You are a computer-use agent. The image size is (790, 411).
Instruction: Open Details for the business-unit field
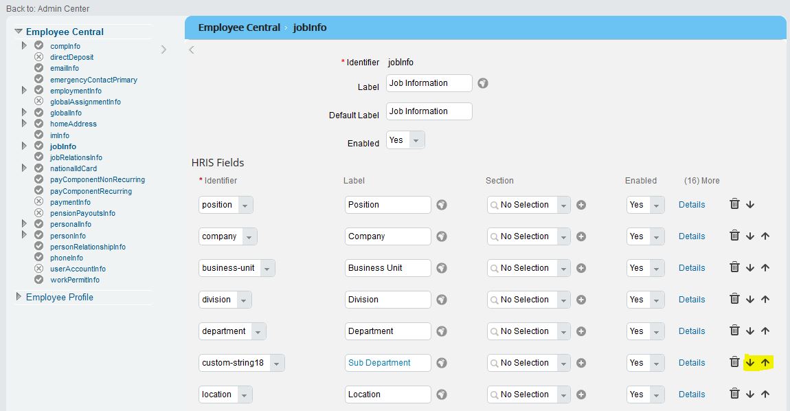pyautogui.click(x=692, y=268)
